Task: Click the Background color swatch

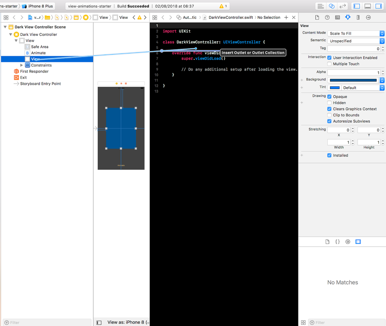Action: [353, 80]
